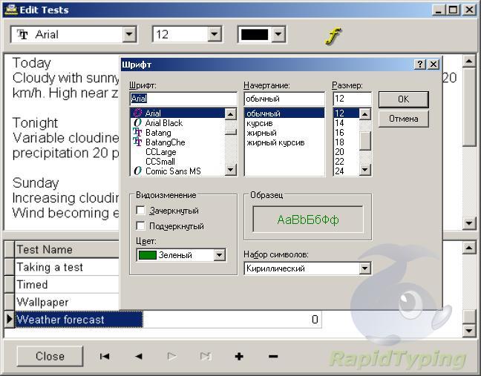
Task: Click test table scrollbar down arrow
Action: [468, 330]
